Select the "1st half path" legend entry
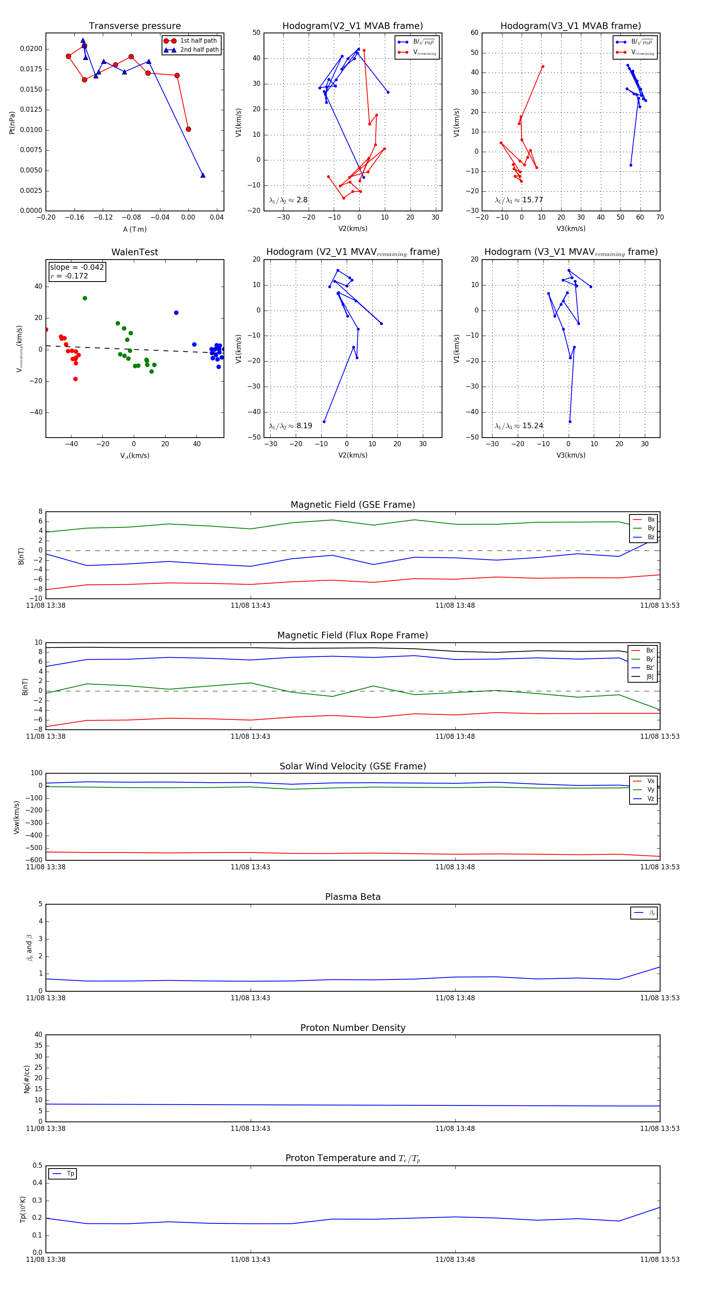 click(191, 41)
